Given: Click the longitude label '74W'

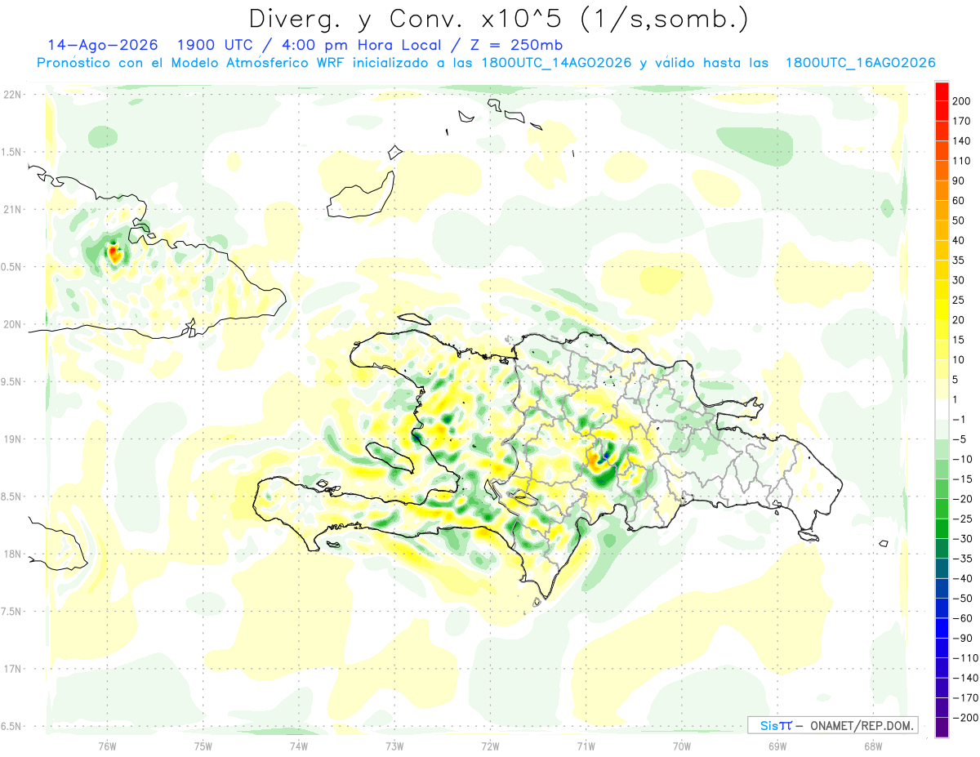Looking at the screenshot, I should [x=299, y=746].
